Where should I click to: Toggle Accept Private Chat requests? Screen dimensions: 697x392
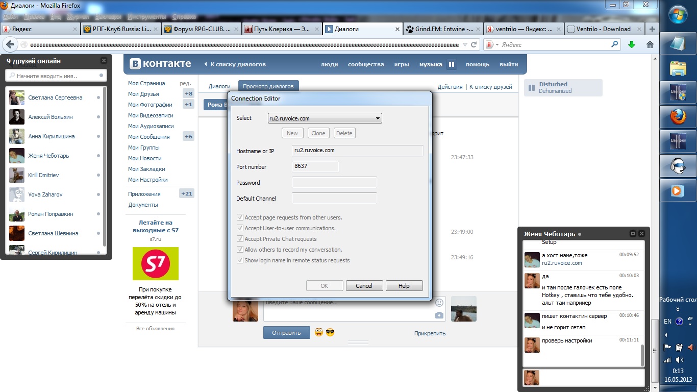point(240,239)
